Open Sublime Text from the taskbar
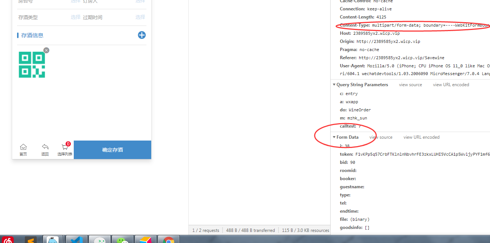Screen dimensions: 490x243 [31, 240]
